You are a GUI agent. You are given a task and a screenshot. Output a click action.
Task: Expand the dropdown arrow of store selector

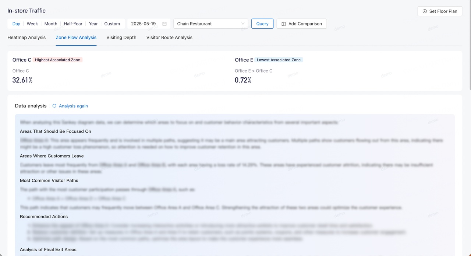pyautogui.click(x=243, y=24)
